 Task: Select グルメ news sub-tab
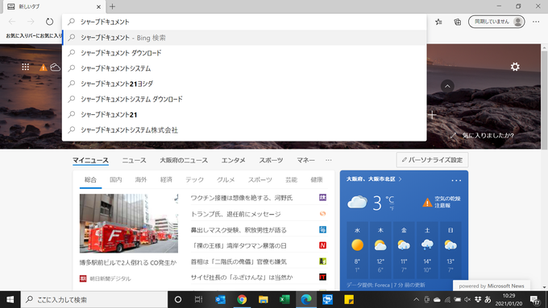(226, 179)
